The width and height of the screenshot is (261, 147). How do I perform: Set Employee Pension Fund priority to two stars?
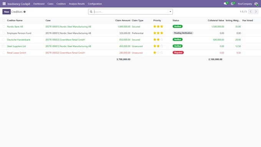[158, 33]
